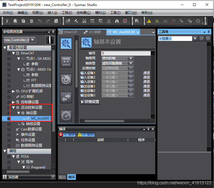Open the 帮助(H) menu
Screen dimensions: 214x188
coord(147,13)
